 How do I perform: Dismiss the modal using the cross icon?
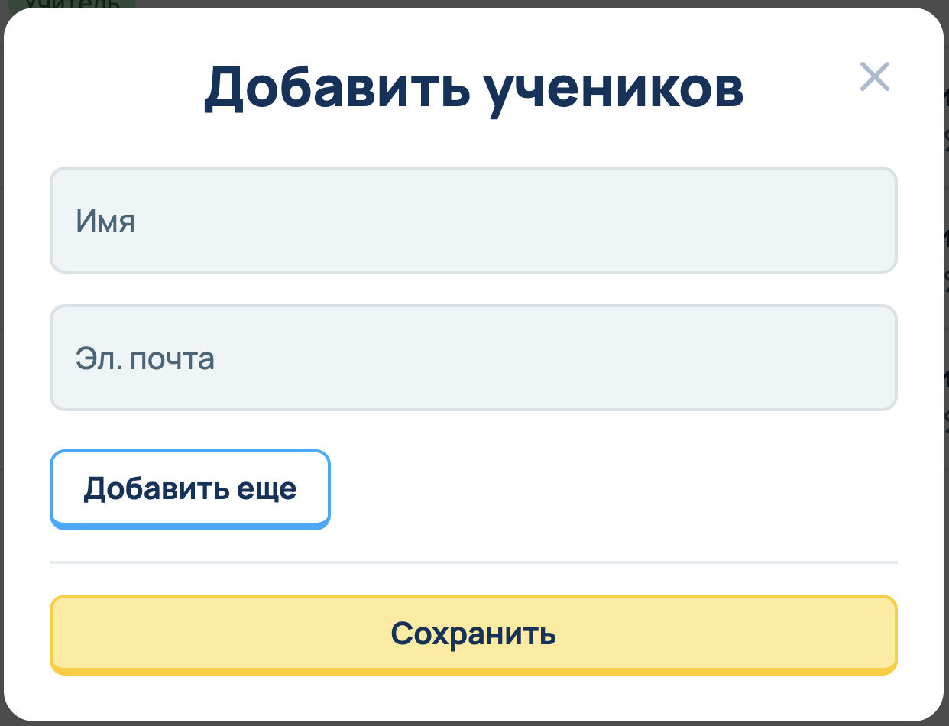874,77
